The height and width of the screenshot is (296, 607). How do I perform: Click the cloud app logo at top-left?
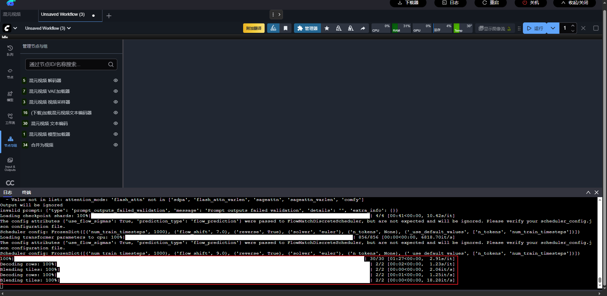coord(11,3)
